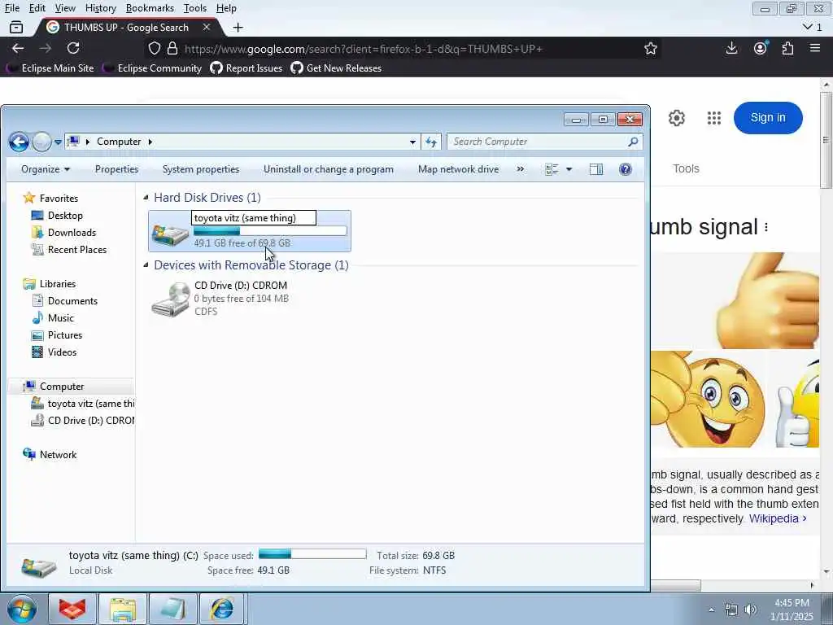Click Map network drive

tap(458, 169)
